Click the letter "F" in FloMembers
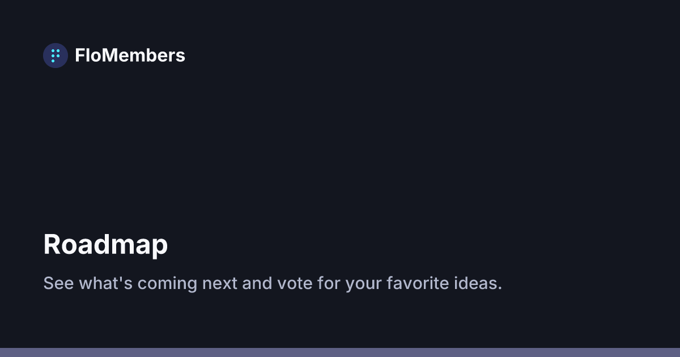 click(x=79, y=56)
